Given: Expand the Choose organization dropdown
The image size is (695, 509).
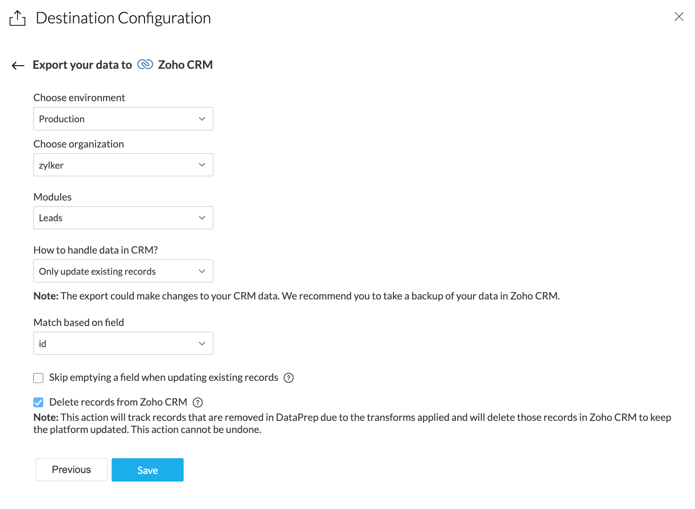Looking at the screenshot, I should point(123,165).
